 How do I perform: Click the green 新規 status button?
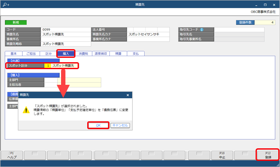16,23
